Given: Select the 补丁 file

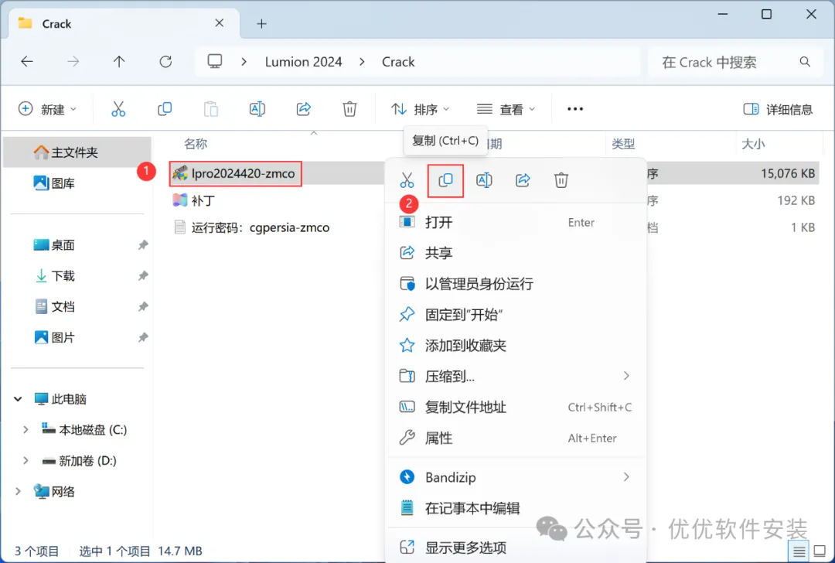Looking at the screenshot, I should click(x=194, y=201).
